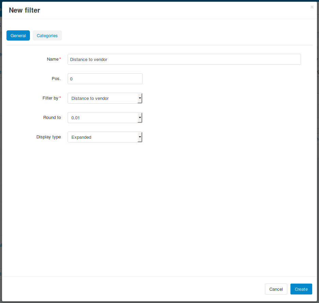Open the Filter by dropdown
Viewport: 319px width, 303px height.
click(x=105, y=98)
